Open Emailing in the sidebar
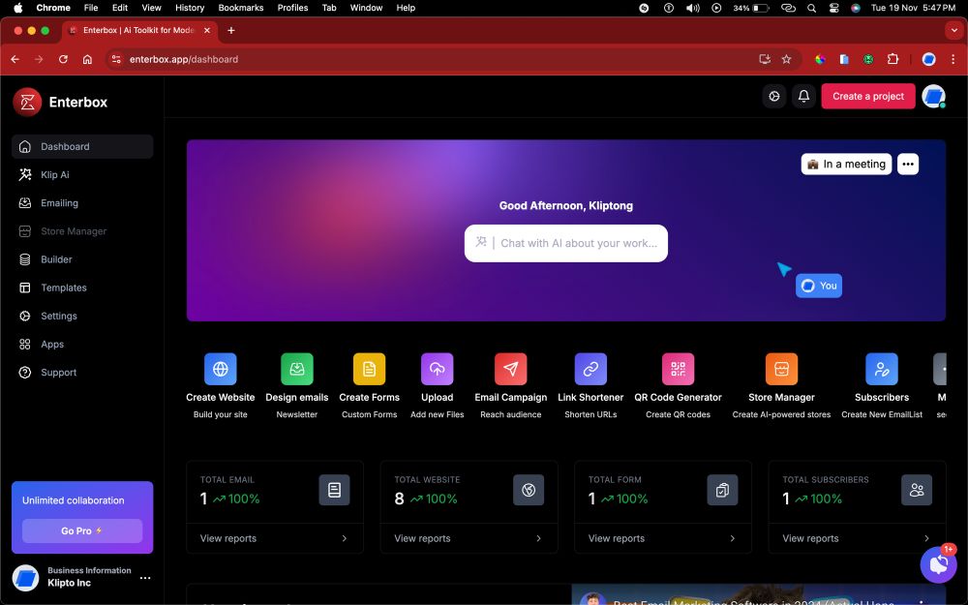The width and height of the screenshot is (968, 605). [x=82, y=203]
